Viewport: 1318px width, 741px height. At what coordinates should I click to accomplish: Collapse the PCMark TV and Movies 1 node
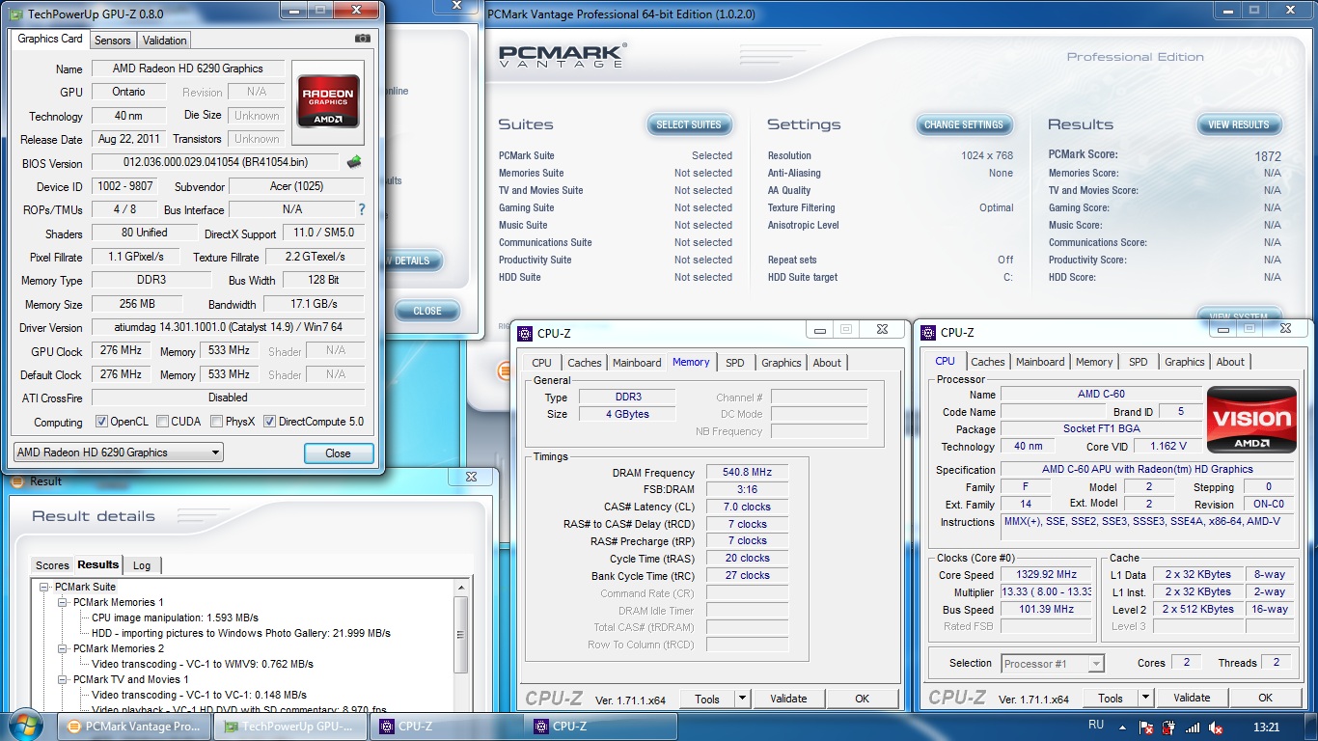click(x=63, y=679)
